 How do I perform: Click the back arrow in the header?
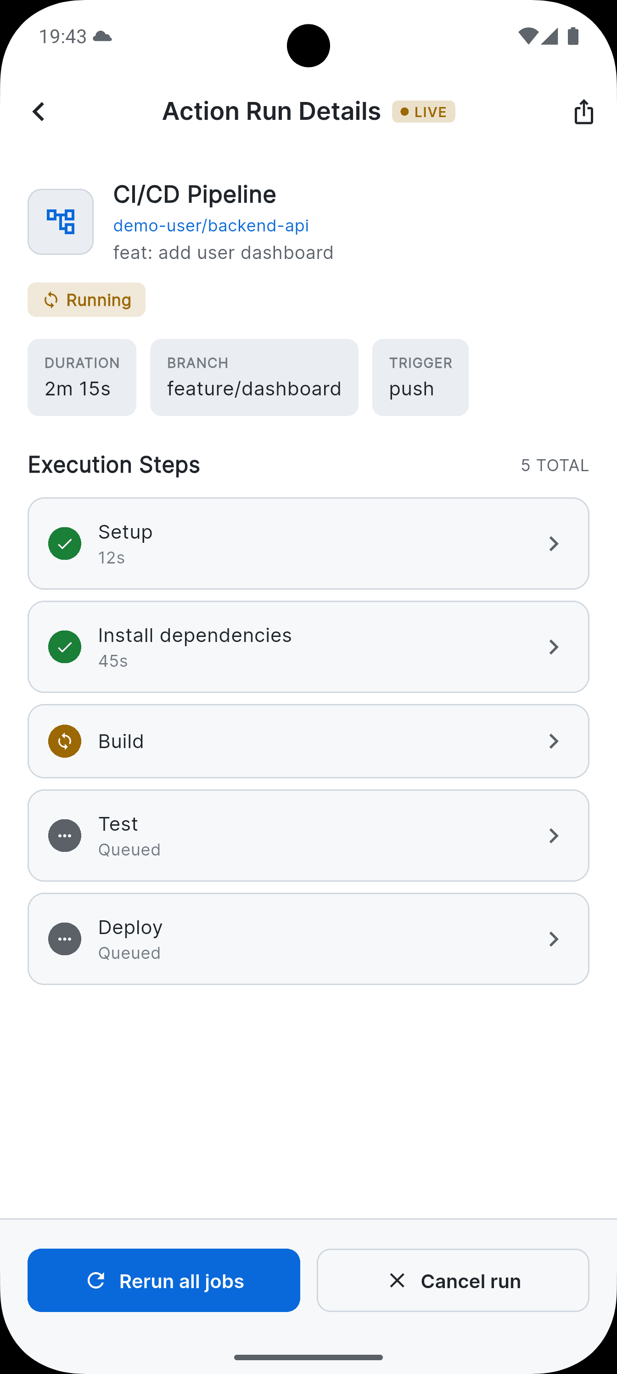click(x=38, y=112)
